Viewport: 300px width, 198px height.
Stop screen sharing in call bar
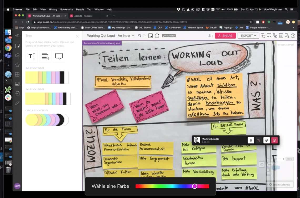pos(274,140)
